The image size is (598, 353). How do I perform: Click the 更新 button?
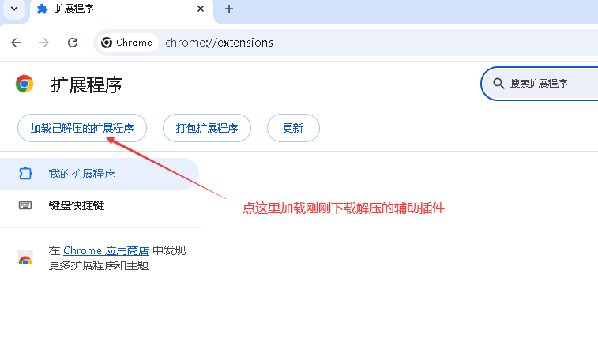pos(293,128)
